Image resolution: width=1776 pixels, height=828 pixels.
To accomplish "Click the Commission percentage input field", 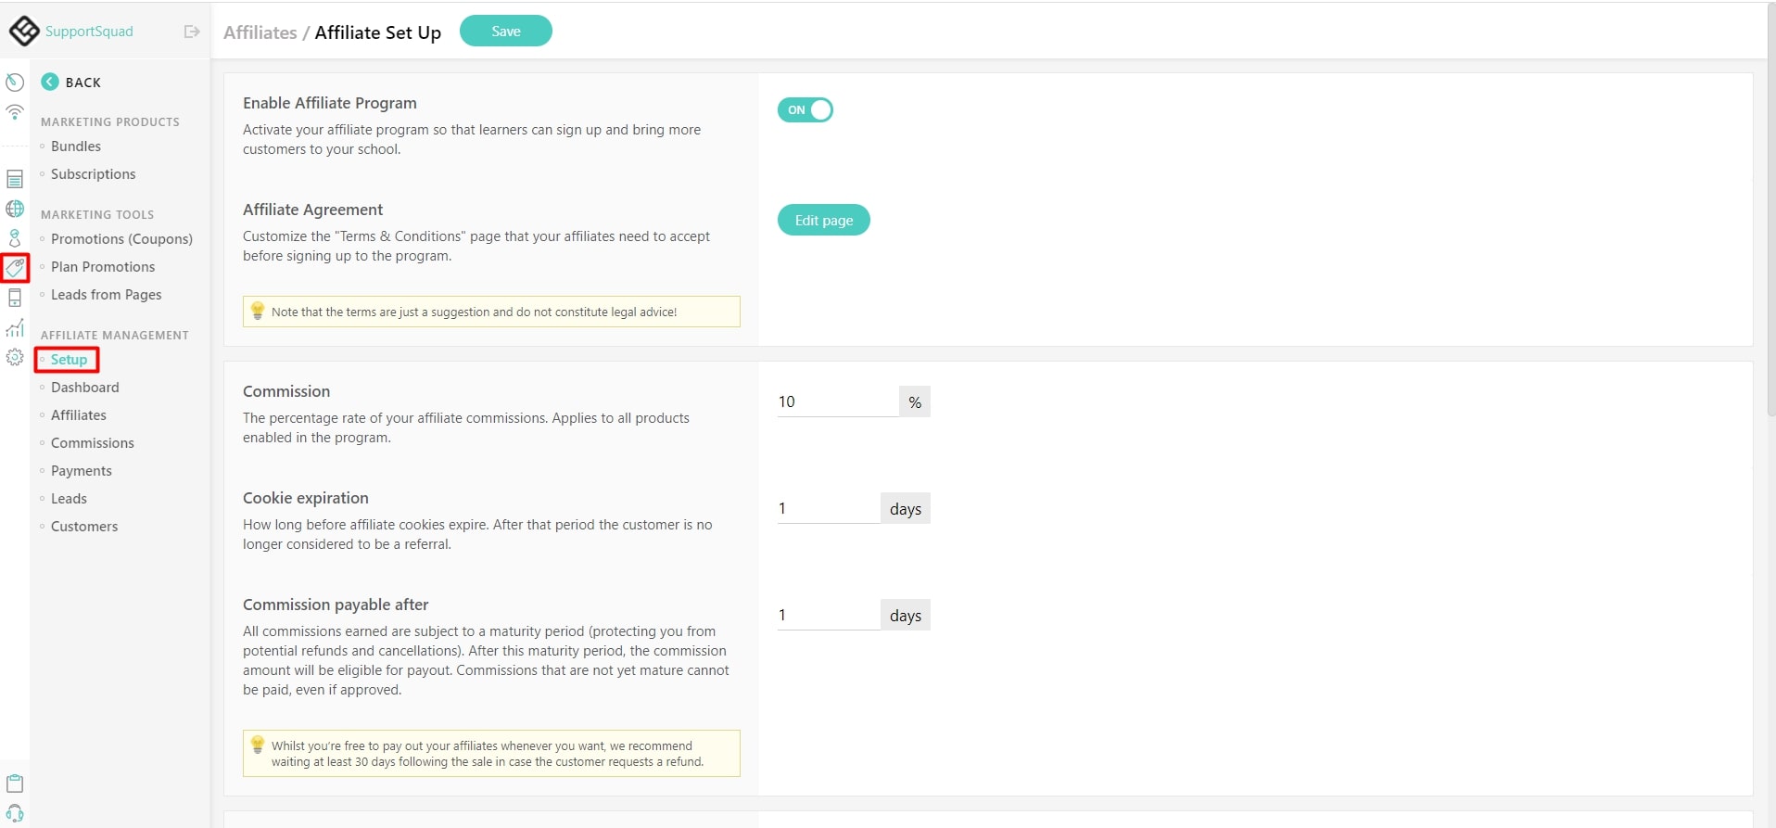I will (838, 401).
